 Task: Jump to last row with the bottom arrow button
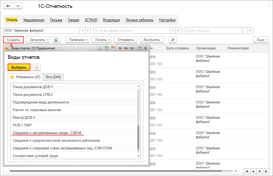(x=266, y=171)
